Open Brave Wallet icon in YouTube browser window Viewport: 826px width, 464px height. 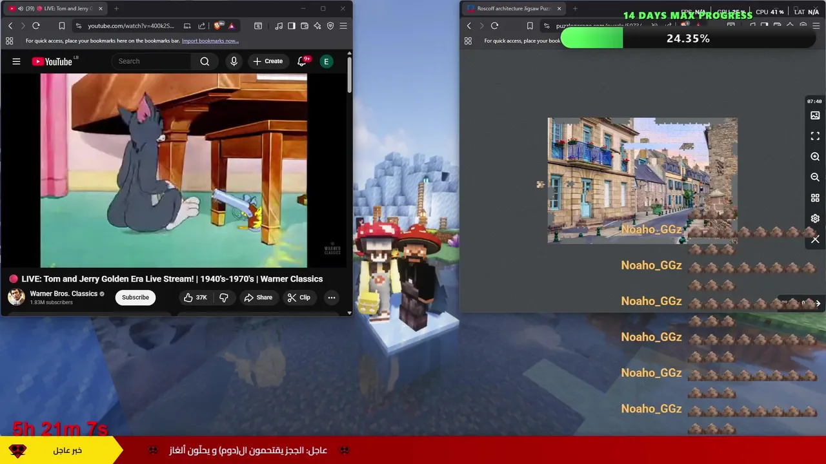pos(305,26)
